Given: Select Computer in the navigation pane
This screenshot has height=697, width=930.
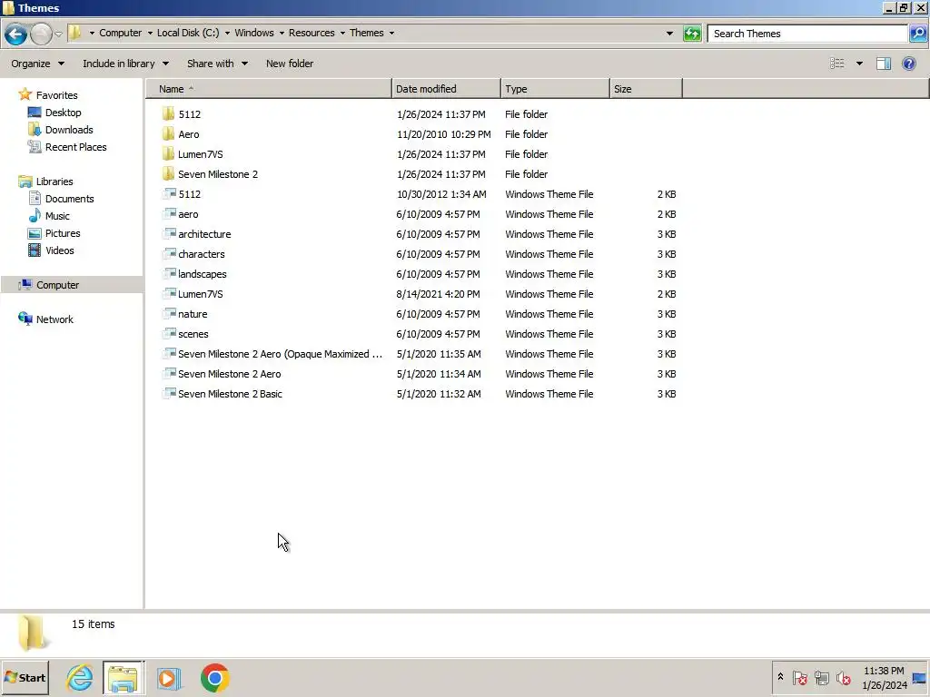Looking at the screenshot, I should point(57,284).
